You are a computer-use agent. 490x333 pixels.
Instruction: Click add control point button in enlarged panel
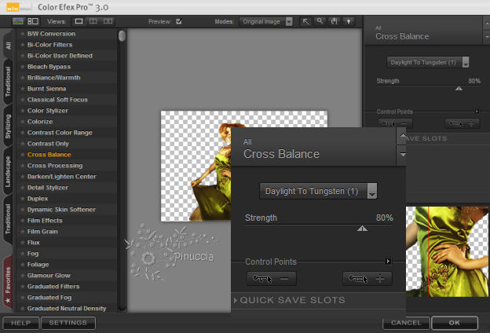[x=367, y=278]
